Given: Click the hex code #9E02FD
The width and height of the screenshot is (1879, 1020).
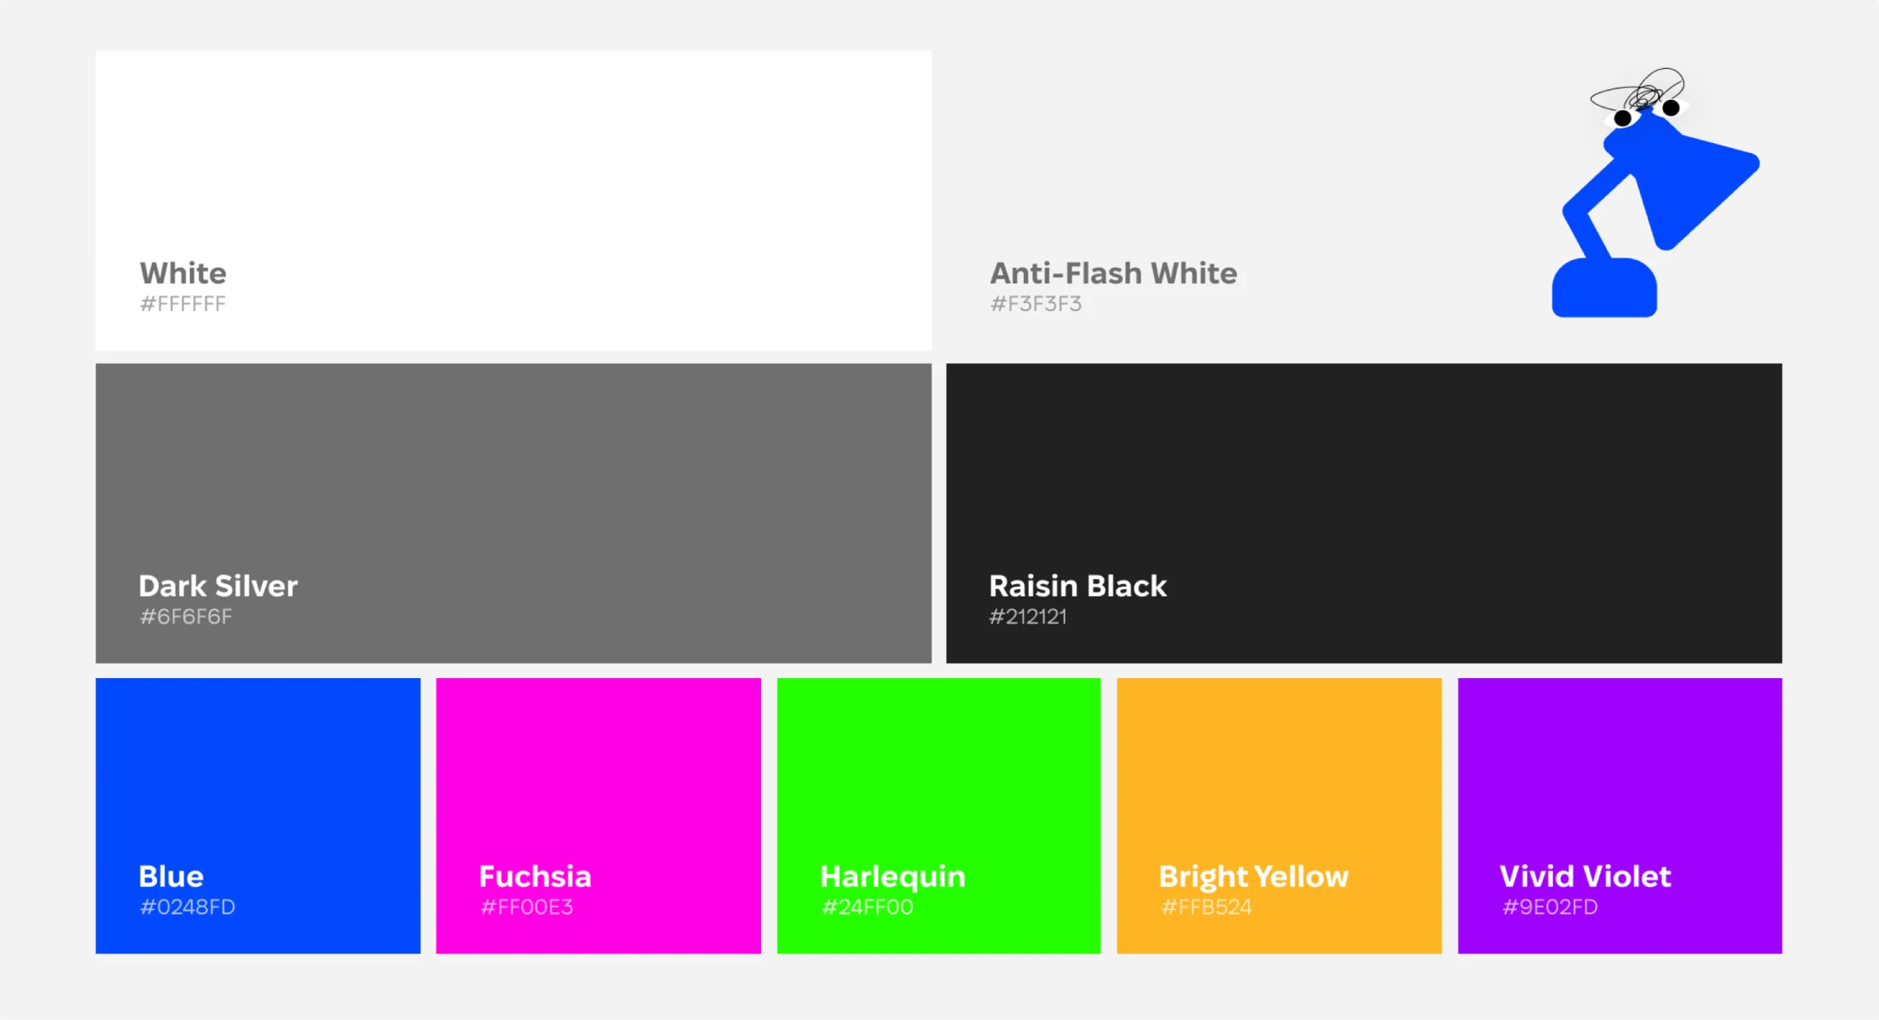Looking at the screenshot, I should coord(1549,907).
